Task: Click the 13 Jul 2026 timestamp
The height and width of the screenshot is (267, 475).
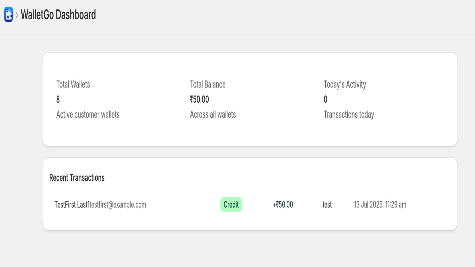Action: 380,205
